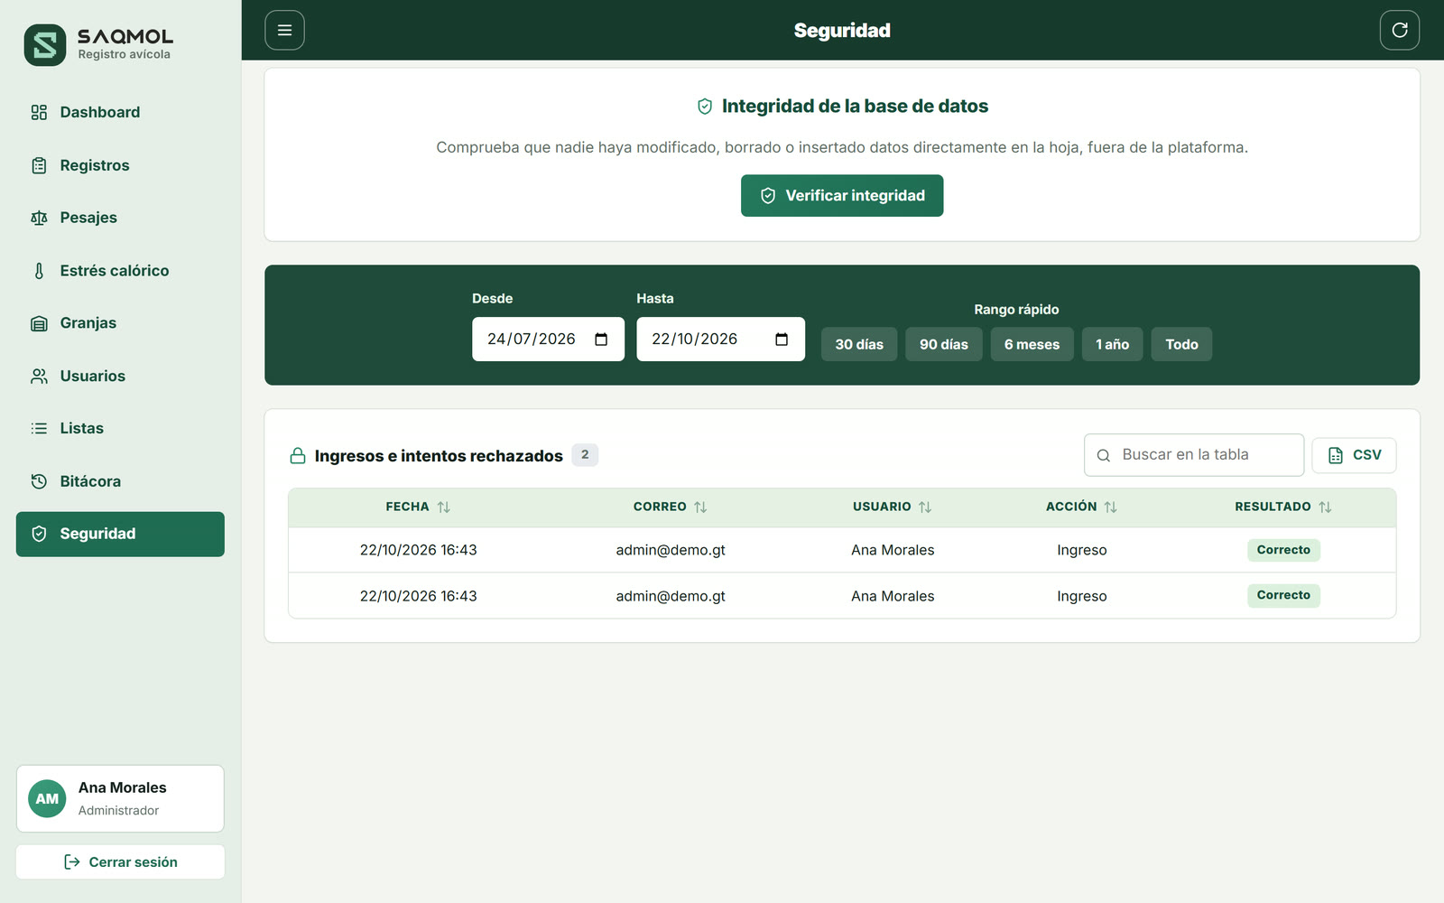Apply the 90 días quick range
Image resolution: width=1444 pixels, height=903 pixels.
pos(944,344)
